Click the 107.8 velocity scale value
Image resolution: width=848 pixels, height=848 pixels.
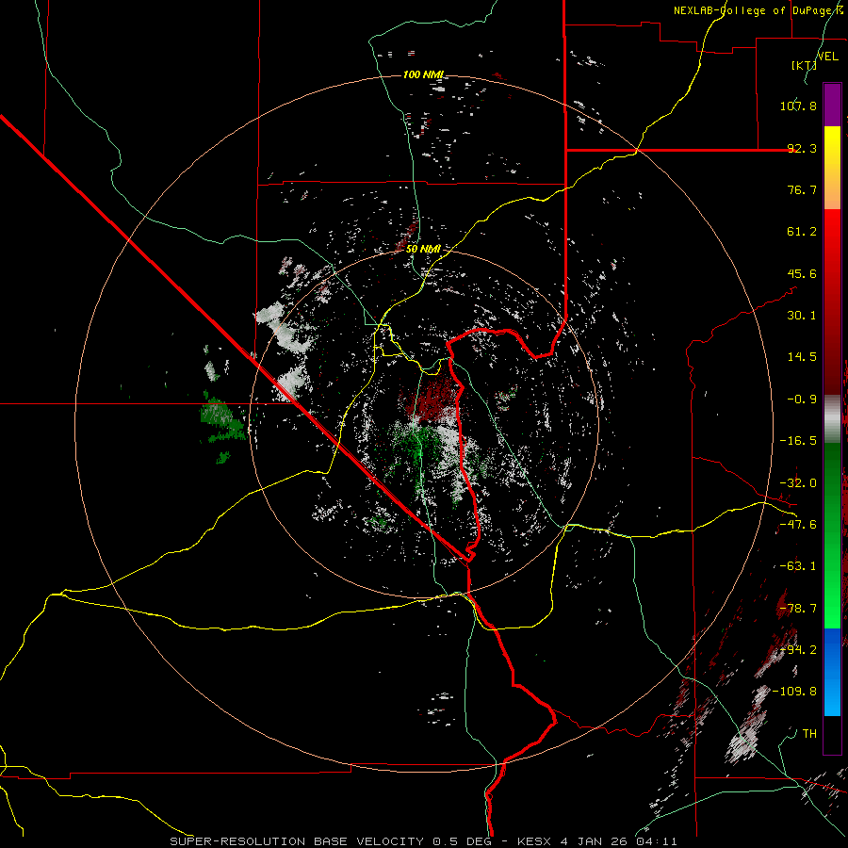pos(798,106)
